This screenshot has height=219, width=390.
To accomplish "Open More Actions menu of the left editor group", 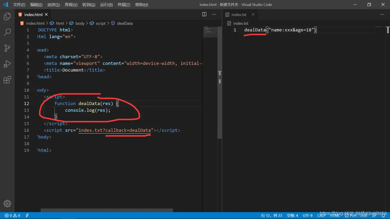I will (x=214, y=14).
